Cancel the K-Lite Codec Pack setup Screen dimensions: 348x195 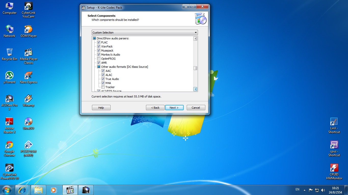click(196, 108)
